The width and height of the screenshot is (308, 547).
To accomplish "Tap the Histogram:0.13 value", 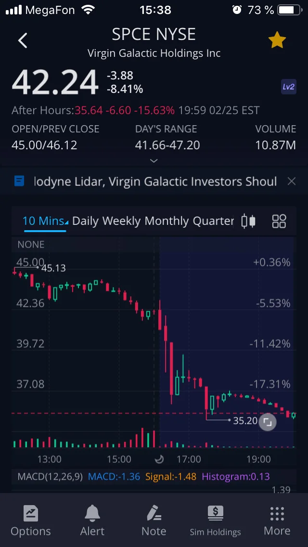I will (x=236, y=477).
